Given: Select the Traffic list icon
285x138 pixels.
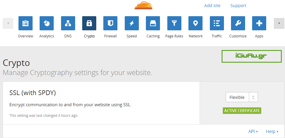Looking at the screenshot, I should point(217,23).
